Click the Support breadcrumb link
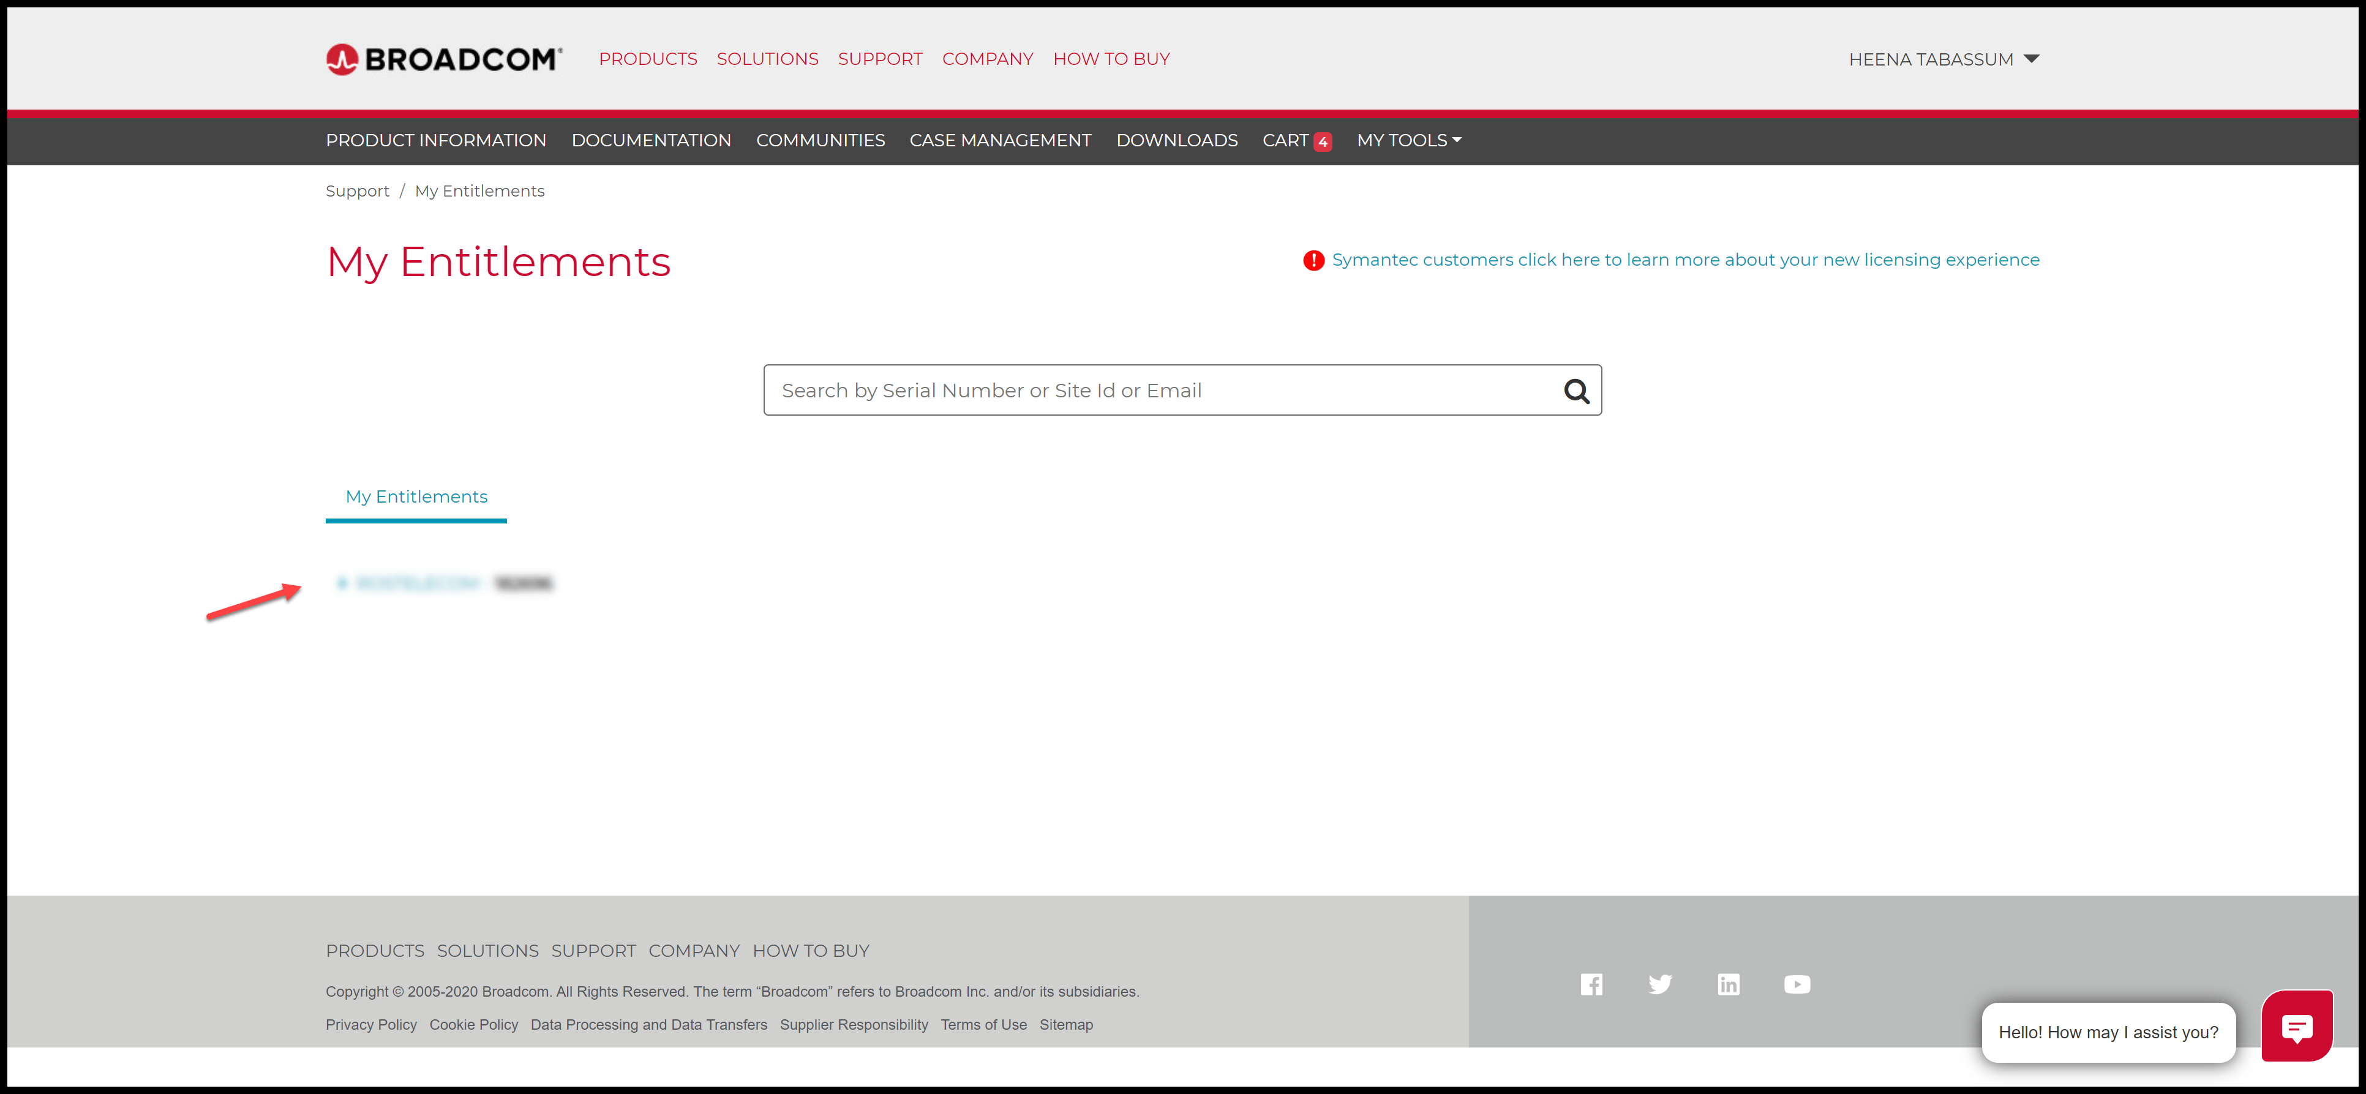 click(358, 191)
